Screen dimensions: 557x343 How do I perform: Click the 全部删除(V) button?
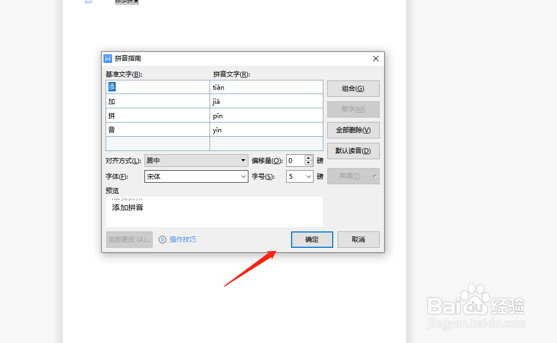(353, 130)
